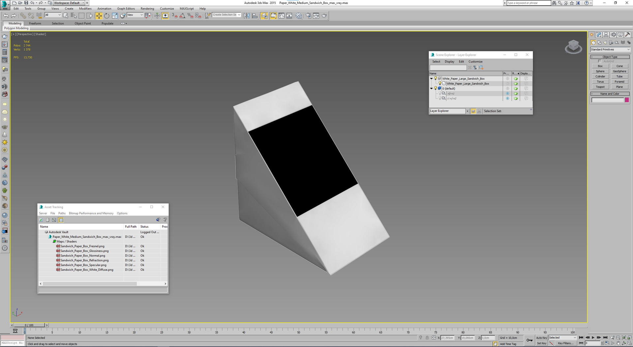Screen dimensions: 633x347
Task: Open the Modify command panel tab
Action: click(x=599, y=35)
